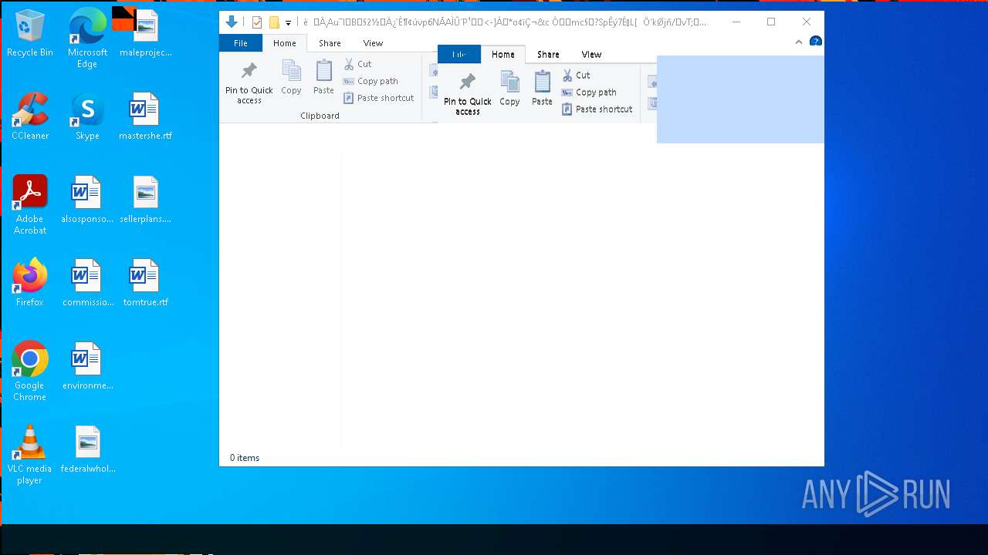Select the environme... Word document
Image resolution: width=988 pixels, height=555 pixels.
click(87, 366)
